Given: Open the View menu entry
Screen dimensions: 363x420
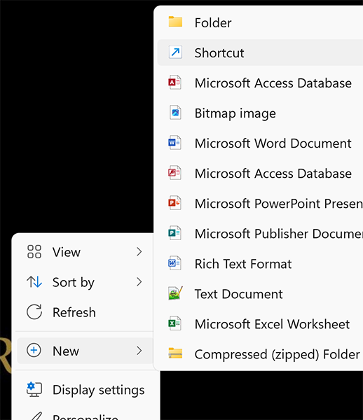Looking at the screenshot, I should pos(85,252).
